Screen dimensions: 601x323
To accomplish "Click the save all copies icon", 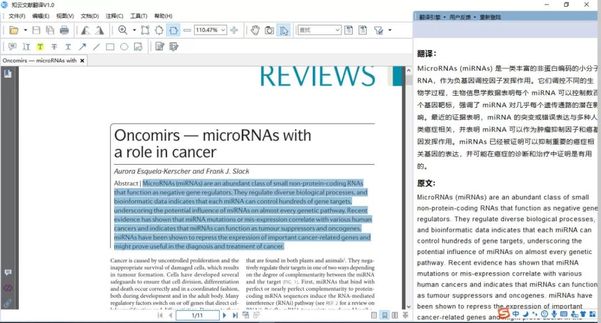I will tap(50, 30).
